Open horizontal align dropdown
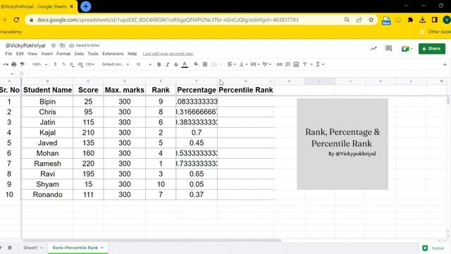This screenshot has height=254, width=451. coord(232,64)
